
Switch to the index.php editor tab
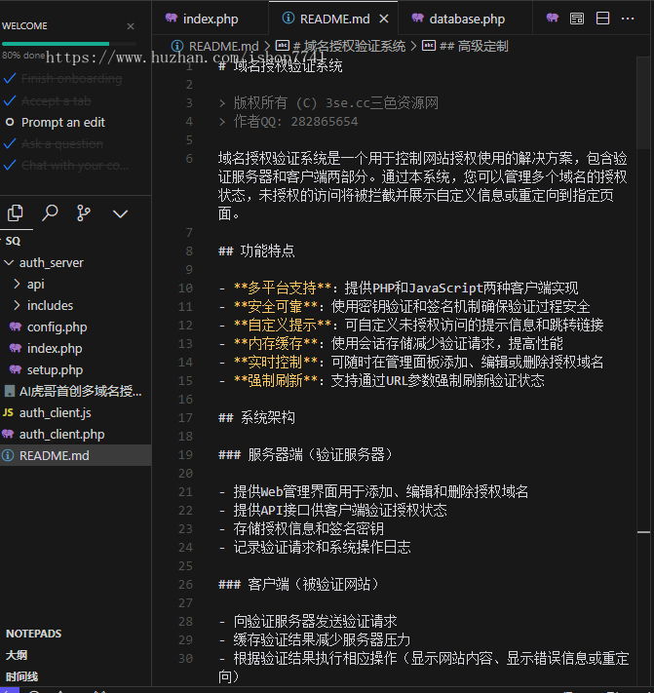point(211,19)
